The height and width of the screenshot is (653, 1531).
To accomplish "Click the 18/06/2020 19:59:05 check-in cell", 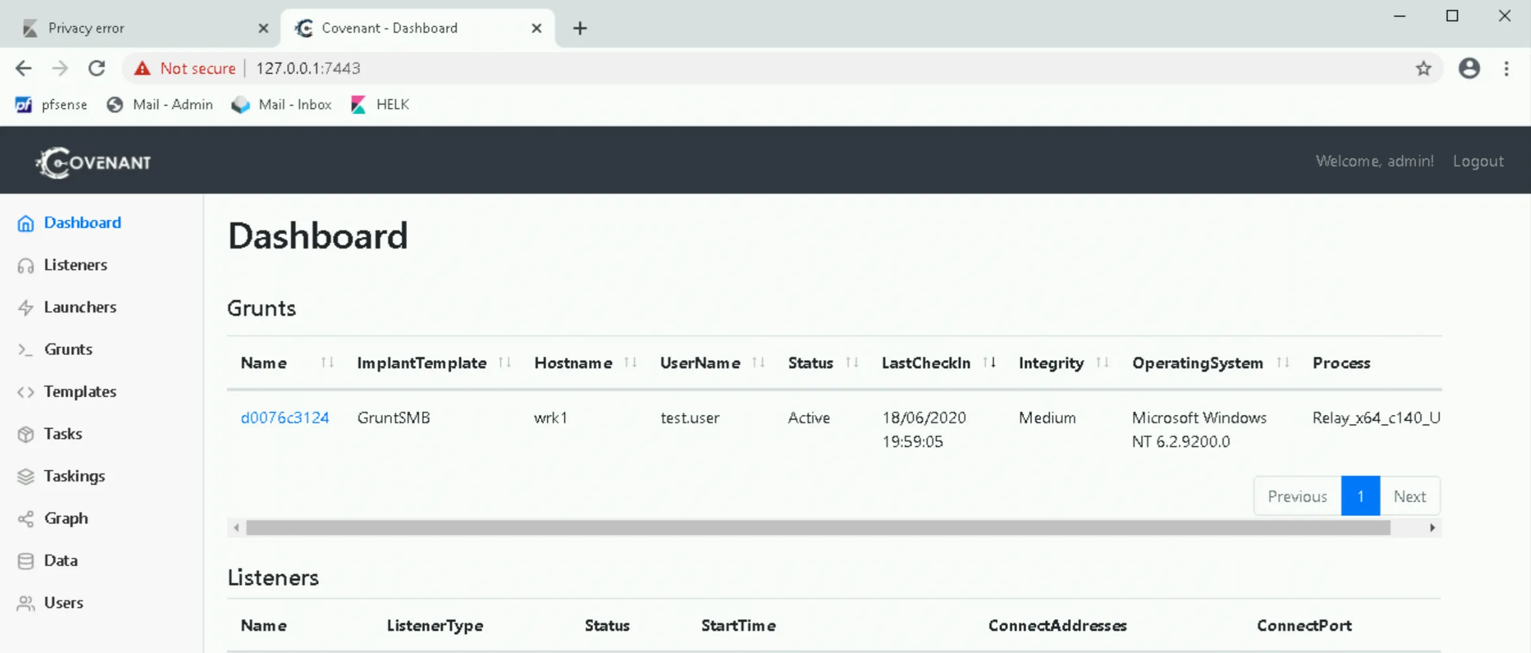I will [924, 429].
